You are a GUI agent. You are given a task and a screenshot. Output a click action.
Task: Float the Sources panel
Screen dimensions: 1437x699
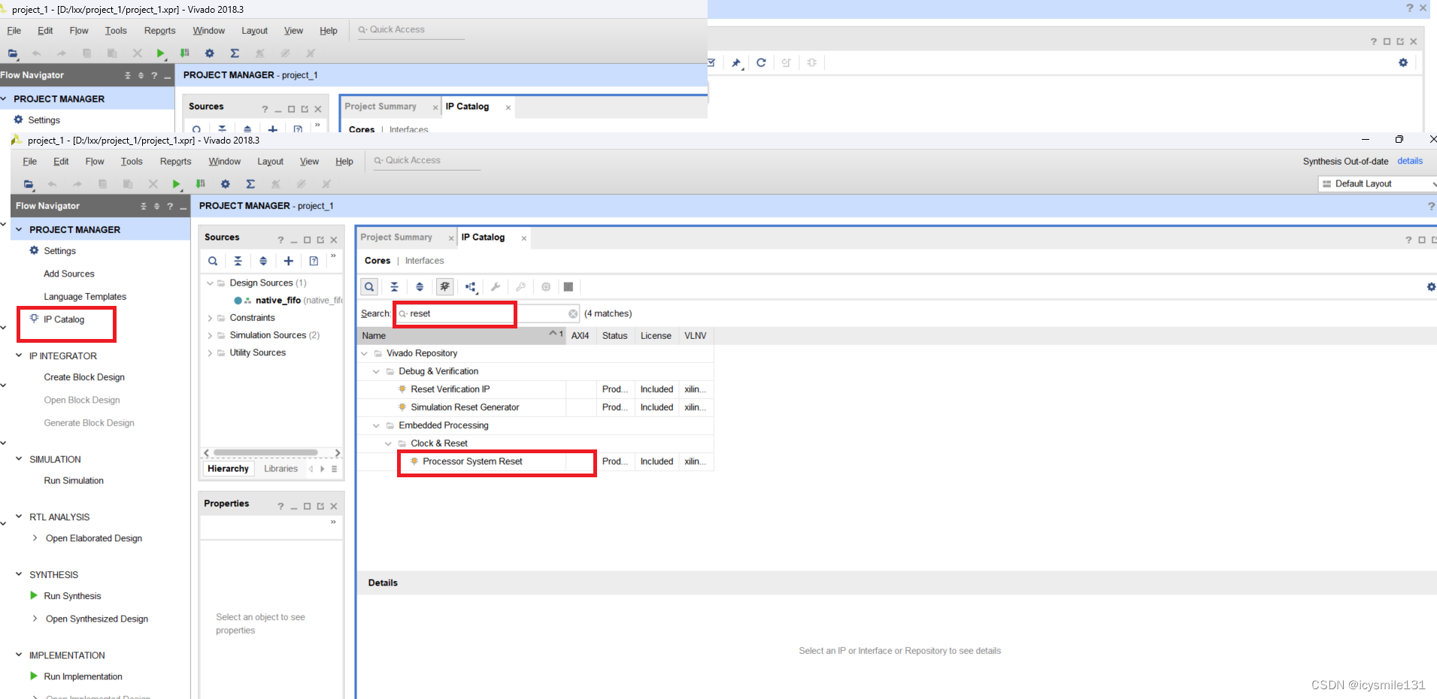(x=320, y=241)
